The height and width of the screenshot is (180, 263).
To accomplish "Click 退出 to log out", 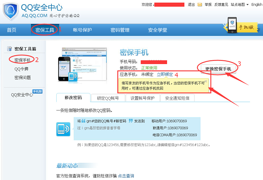I will (191, 5).
